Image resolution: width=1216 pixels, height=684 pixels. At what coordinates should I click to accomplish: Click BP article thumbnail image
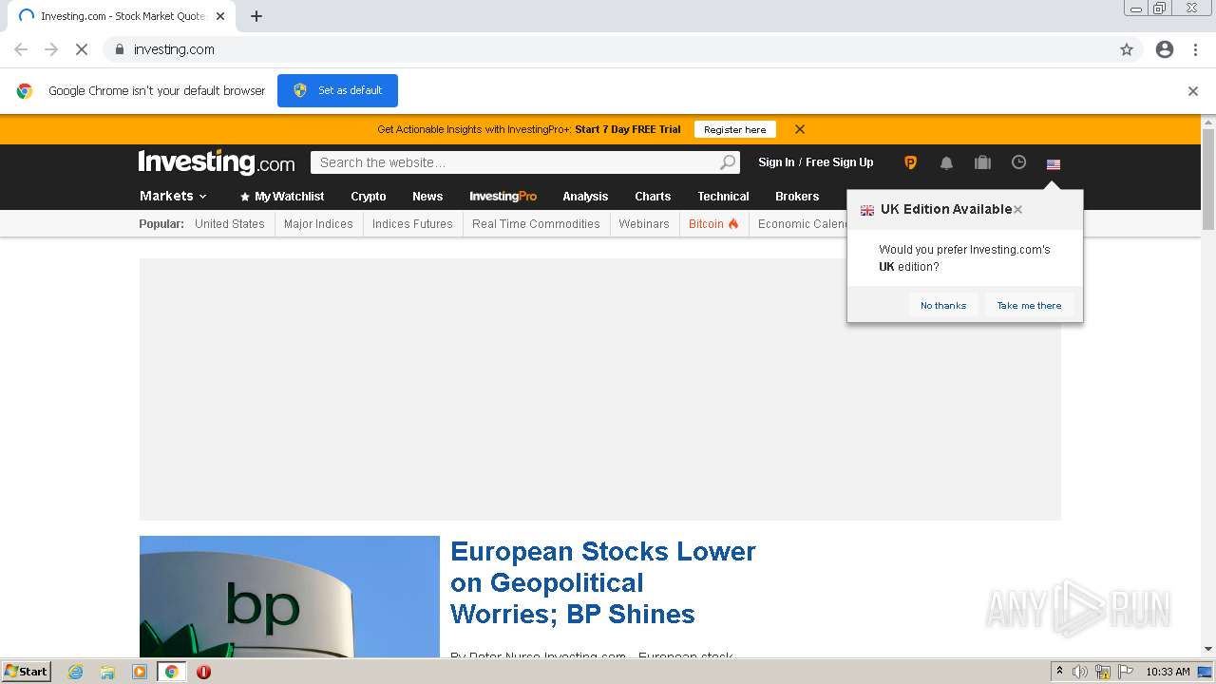[290, 597]
